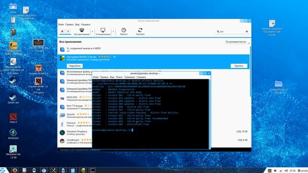308x173 pixels.
Task: Open Software Center "Справка" menu
Action: (86, 25)
